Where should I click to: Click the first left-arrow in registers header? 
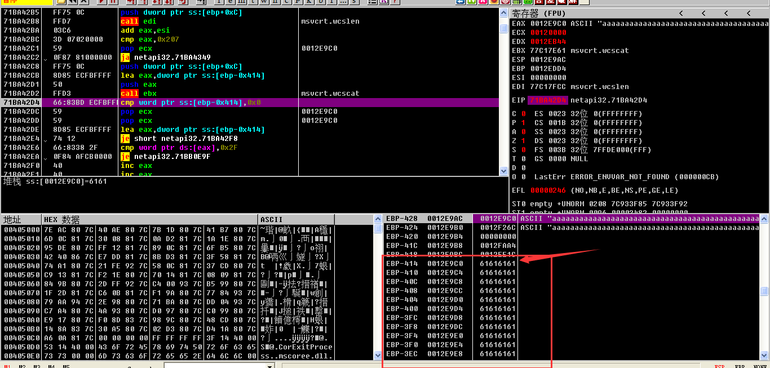pyautogui.click(x=681, y=14)
